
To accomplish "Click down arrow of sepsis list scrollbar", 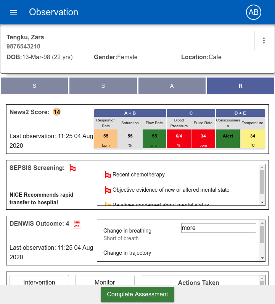I will coord(262,202).
